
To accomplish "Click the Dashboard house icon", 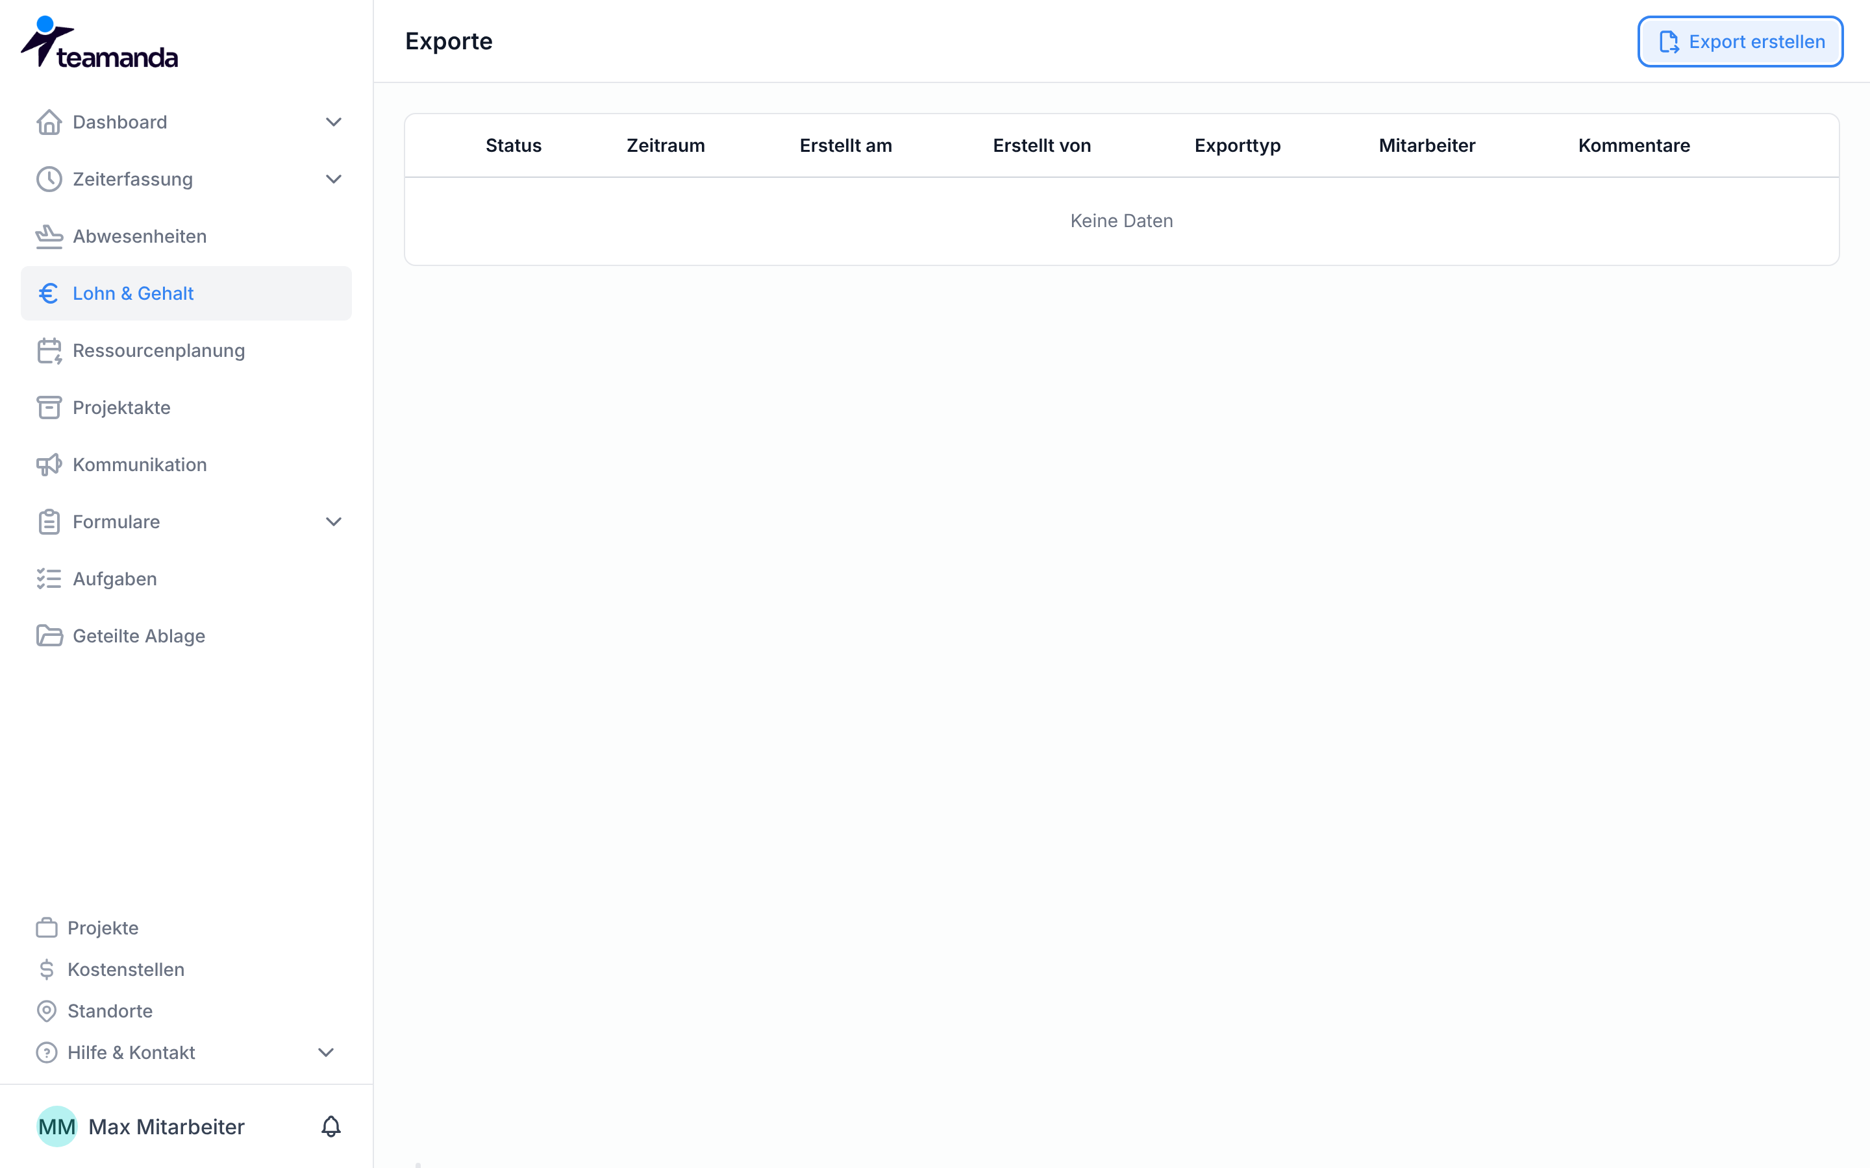I will coord(49,122).
